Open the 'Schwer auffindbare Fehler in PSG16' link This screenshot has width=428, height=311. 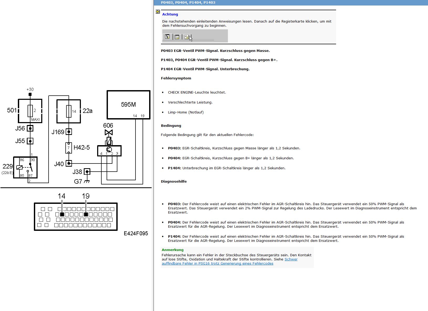point(229,261)
